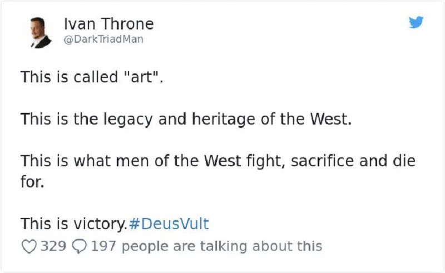Visit the @DarkTriadMan handle
The width and height of the screenshot is (445, 273).
[104, 39]
